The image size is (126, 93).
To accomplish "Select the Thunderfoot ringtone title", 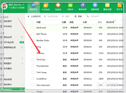I will pyautogui.click(x=42, y=66).
